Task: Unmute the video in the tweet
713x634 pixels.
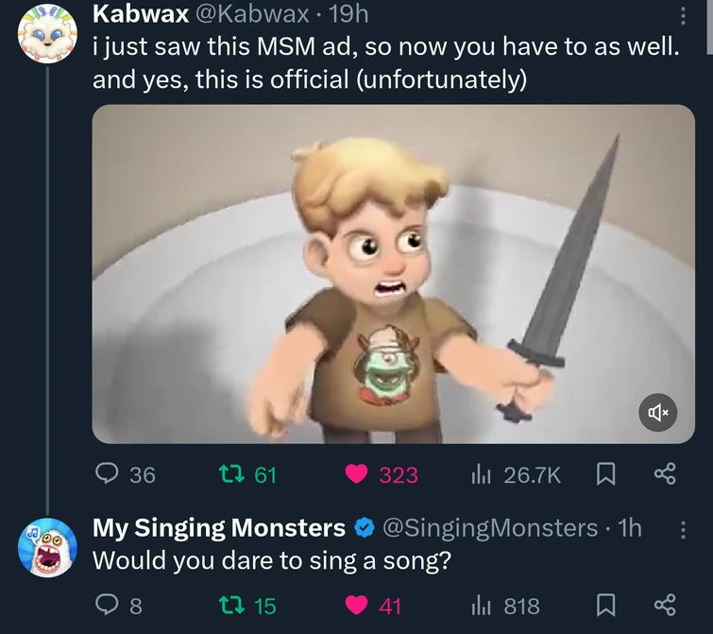Action: tap(658, 413)
